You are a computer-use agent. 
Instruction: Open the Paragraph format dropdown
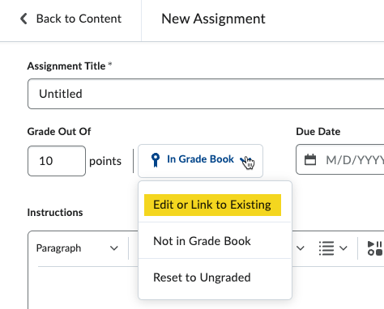click(x=77, y=248)
